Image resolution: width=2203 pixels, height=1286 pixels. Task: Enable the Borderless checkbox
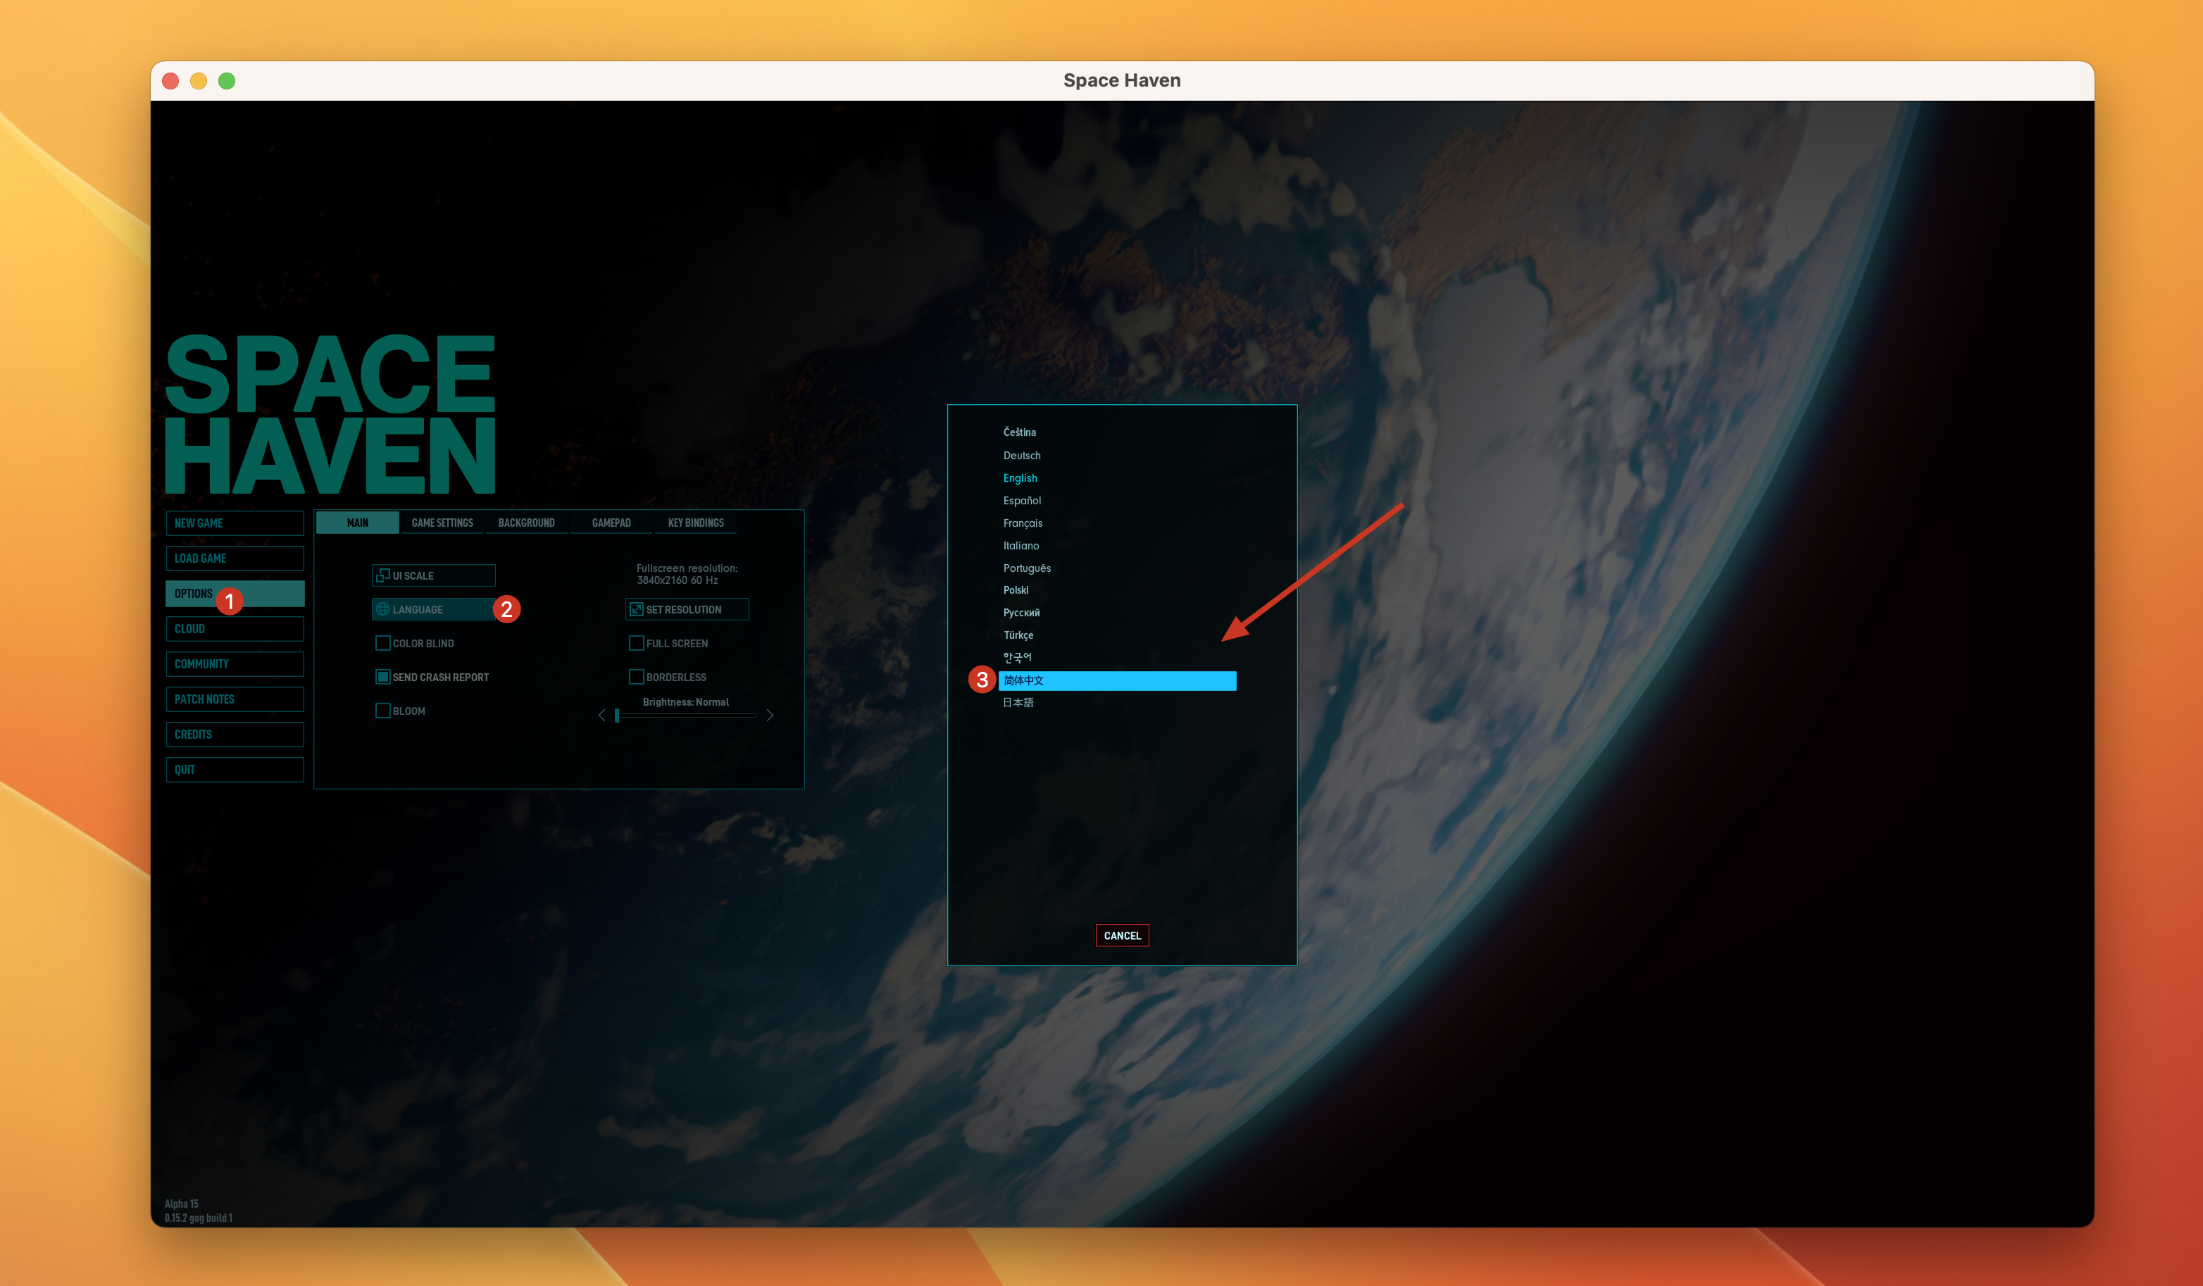[637, 677]
